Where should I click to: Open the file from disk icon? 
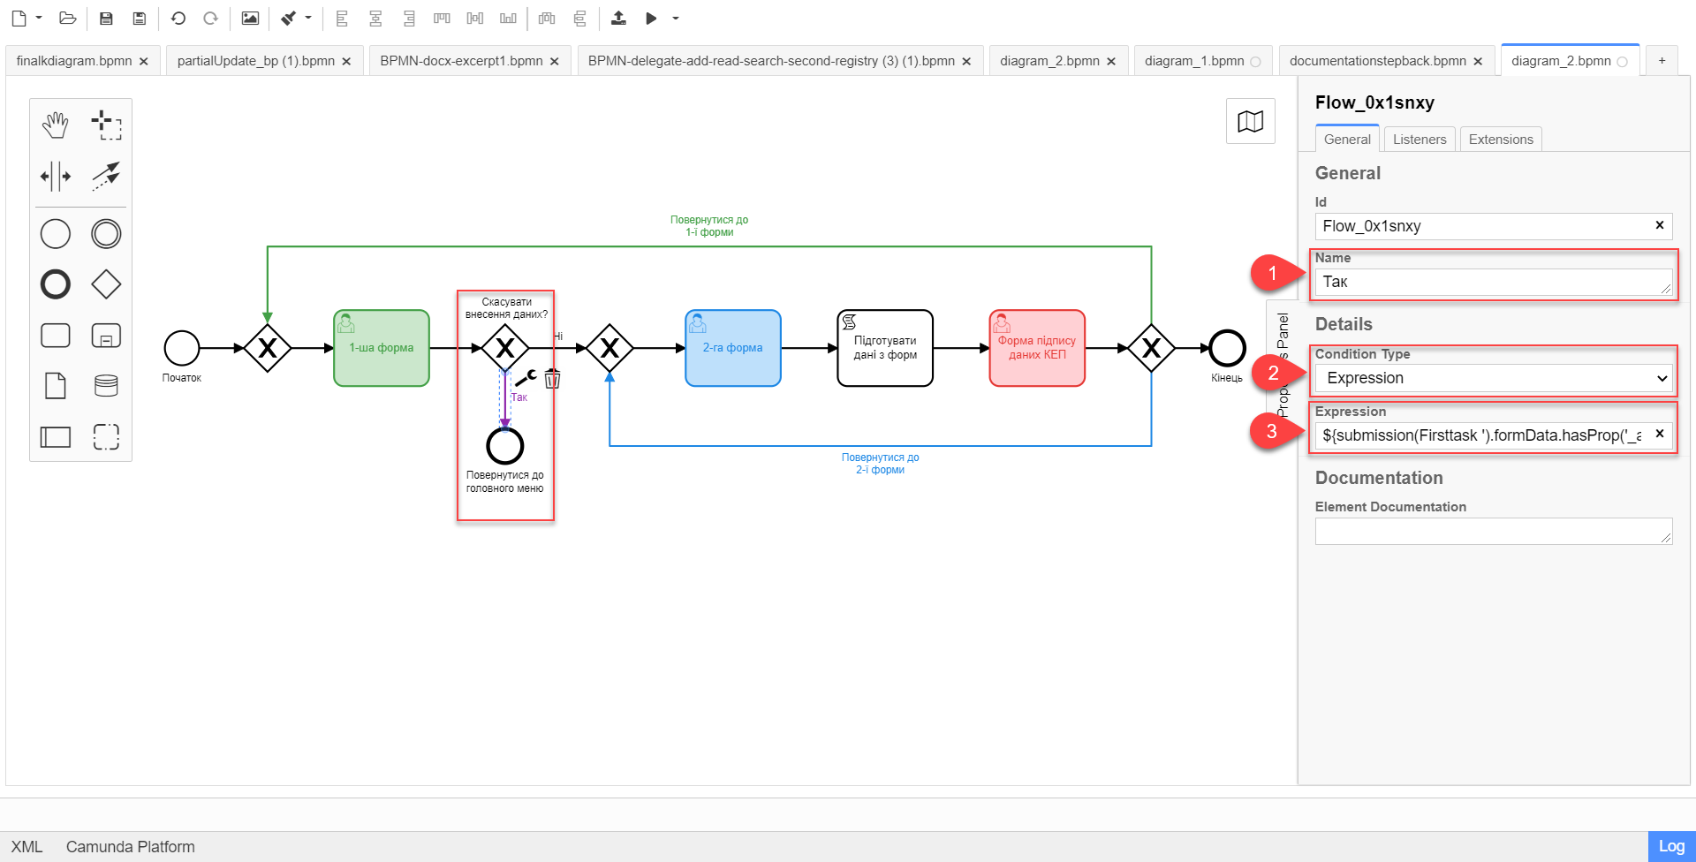(x=67, y=19)
